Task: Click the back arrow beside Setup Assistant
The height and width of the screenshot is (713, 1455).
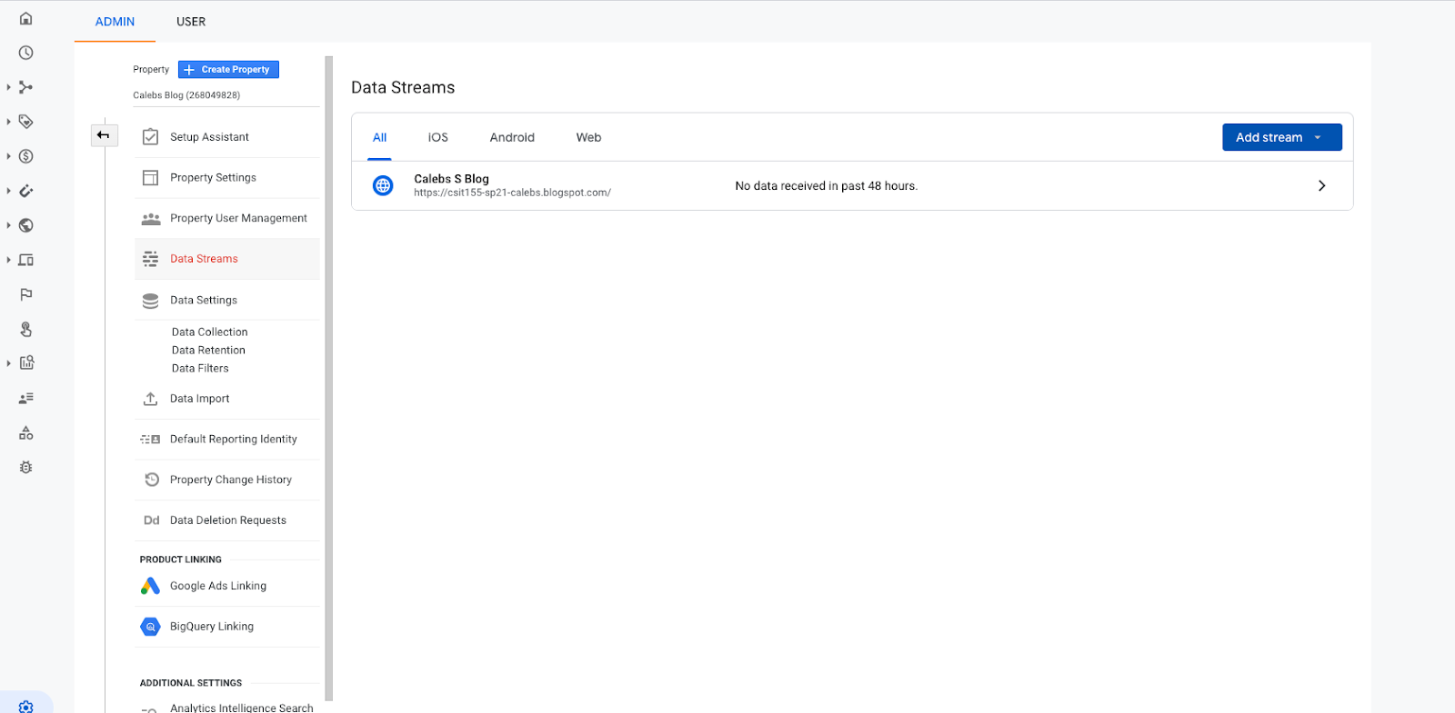Action: click(104, 135)
